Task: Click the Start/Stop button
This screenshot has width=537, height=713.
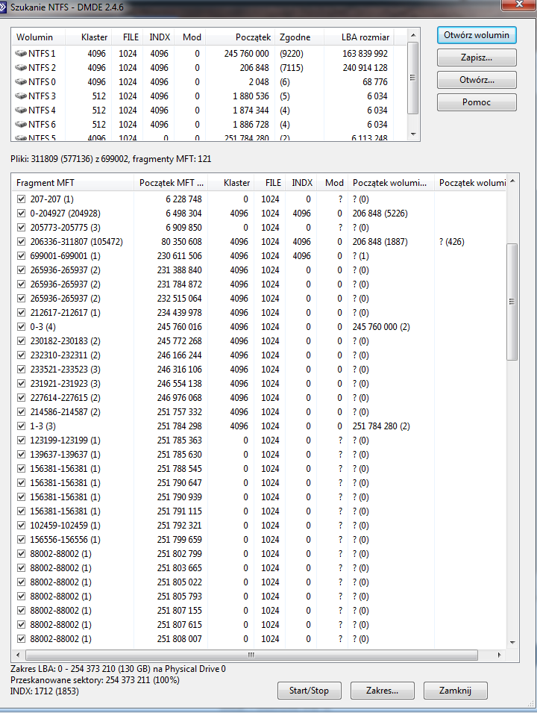Action: click(309, 691)
